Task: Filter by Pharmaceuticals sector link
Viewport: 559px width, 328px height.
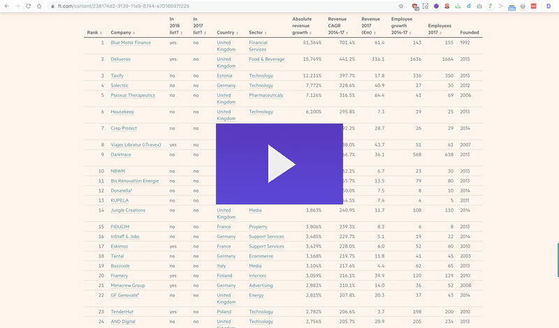Action: click(266, 96)
